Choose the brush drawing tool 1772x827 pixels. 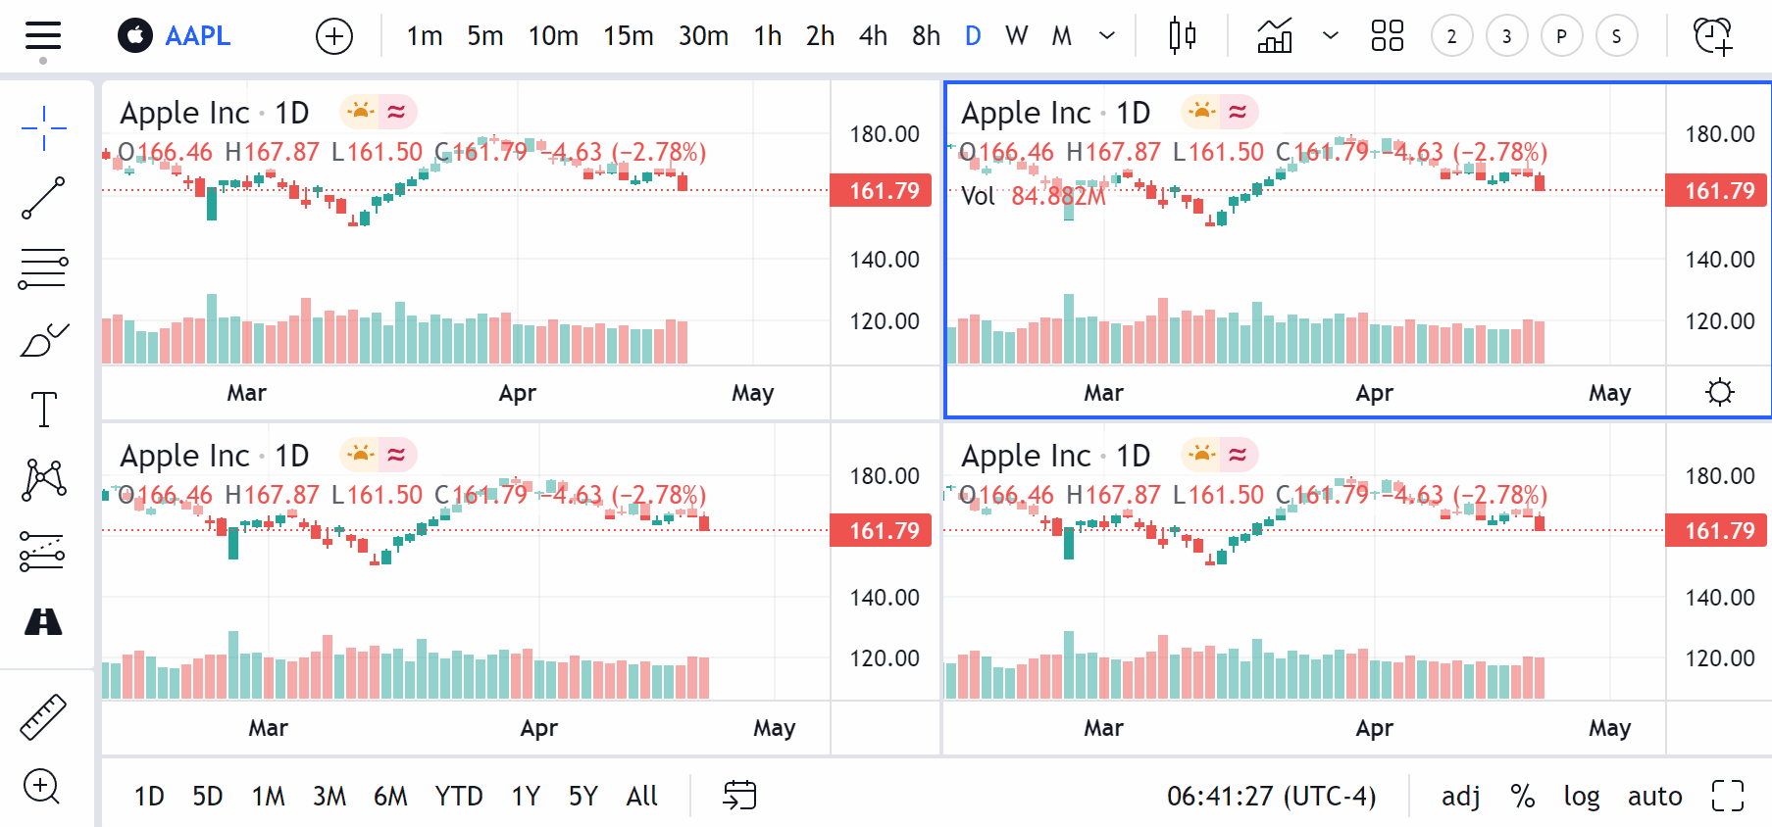tap(43, 340)
